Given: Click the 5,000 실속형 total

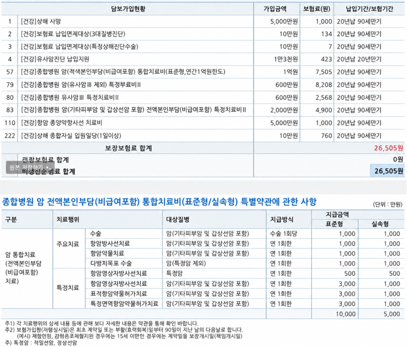Looking at the screenshot, I should coord(392,314).
